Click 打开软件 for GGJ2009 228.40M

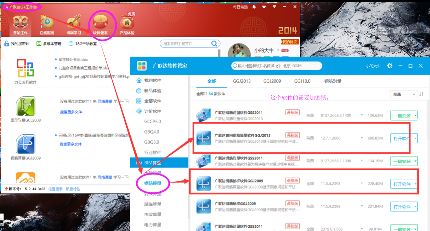click(402, 184)
